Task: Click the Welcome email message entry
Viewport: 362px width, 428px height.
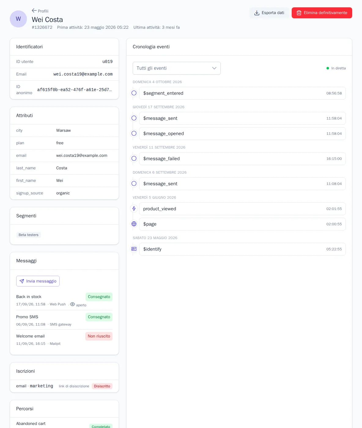Action: tap(64, 339)
